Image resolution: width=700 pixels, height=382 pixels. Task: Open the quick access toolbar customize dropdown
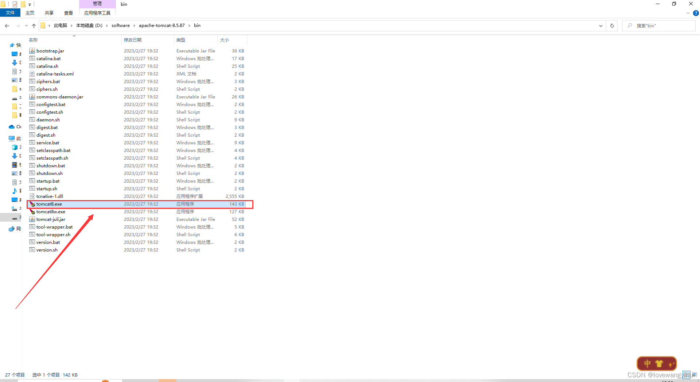pyautogui.click(x=30, y=4)
